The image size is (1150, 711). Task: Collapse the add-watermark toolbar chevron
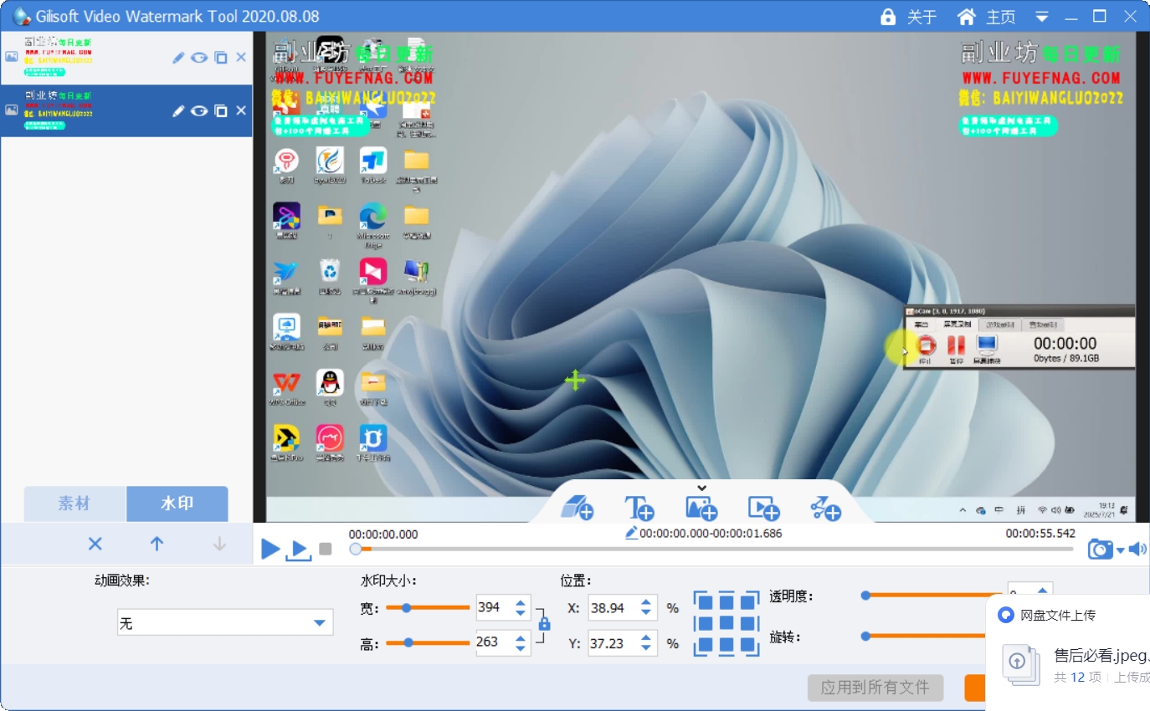tap(702, 488)
